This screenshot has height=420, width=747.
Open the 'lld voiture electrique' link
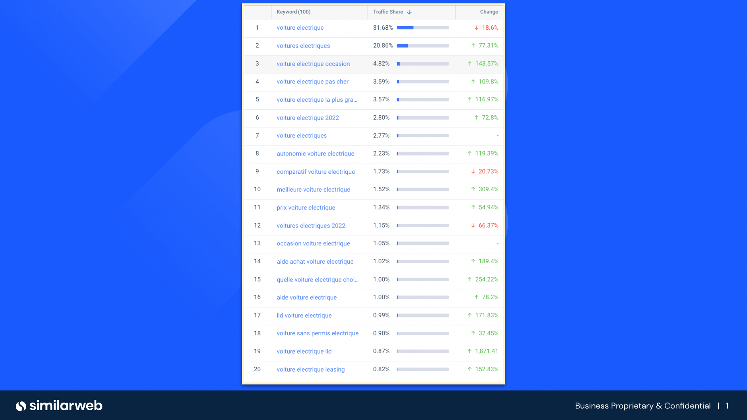click(304, 315)
